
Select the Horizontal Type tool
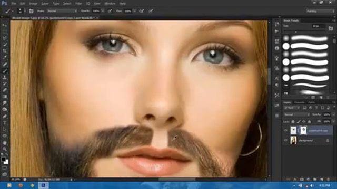[x=5, y=123]
